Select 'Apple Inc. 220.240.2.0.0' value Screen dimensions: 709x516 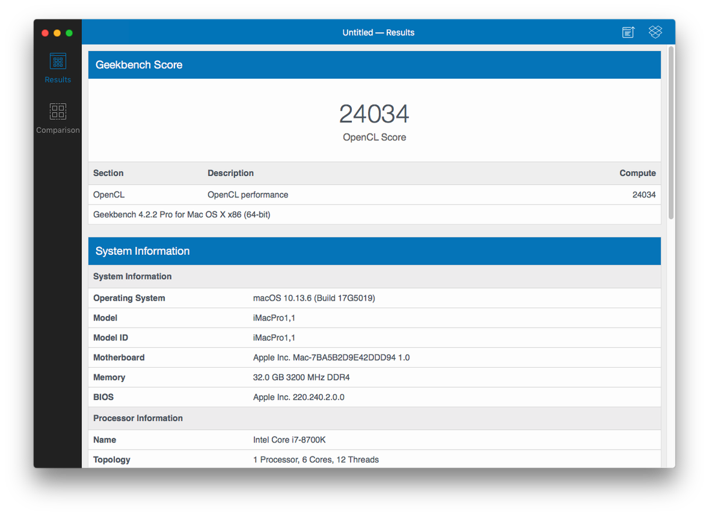(299, 397)
